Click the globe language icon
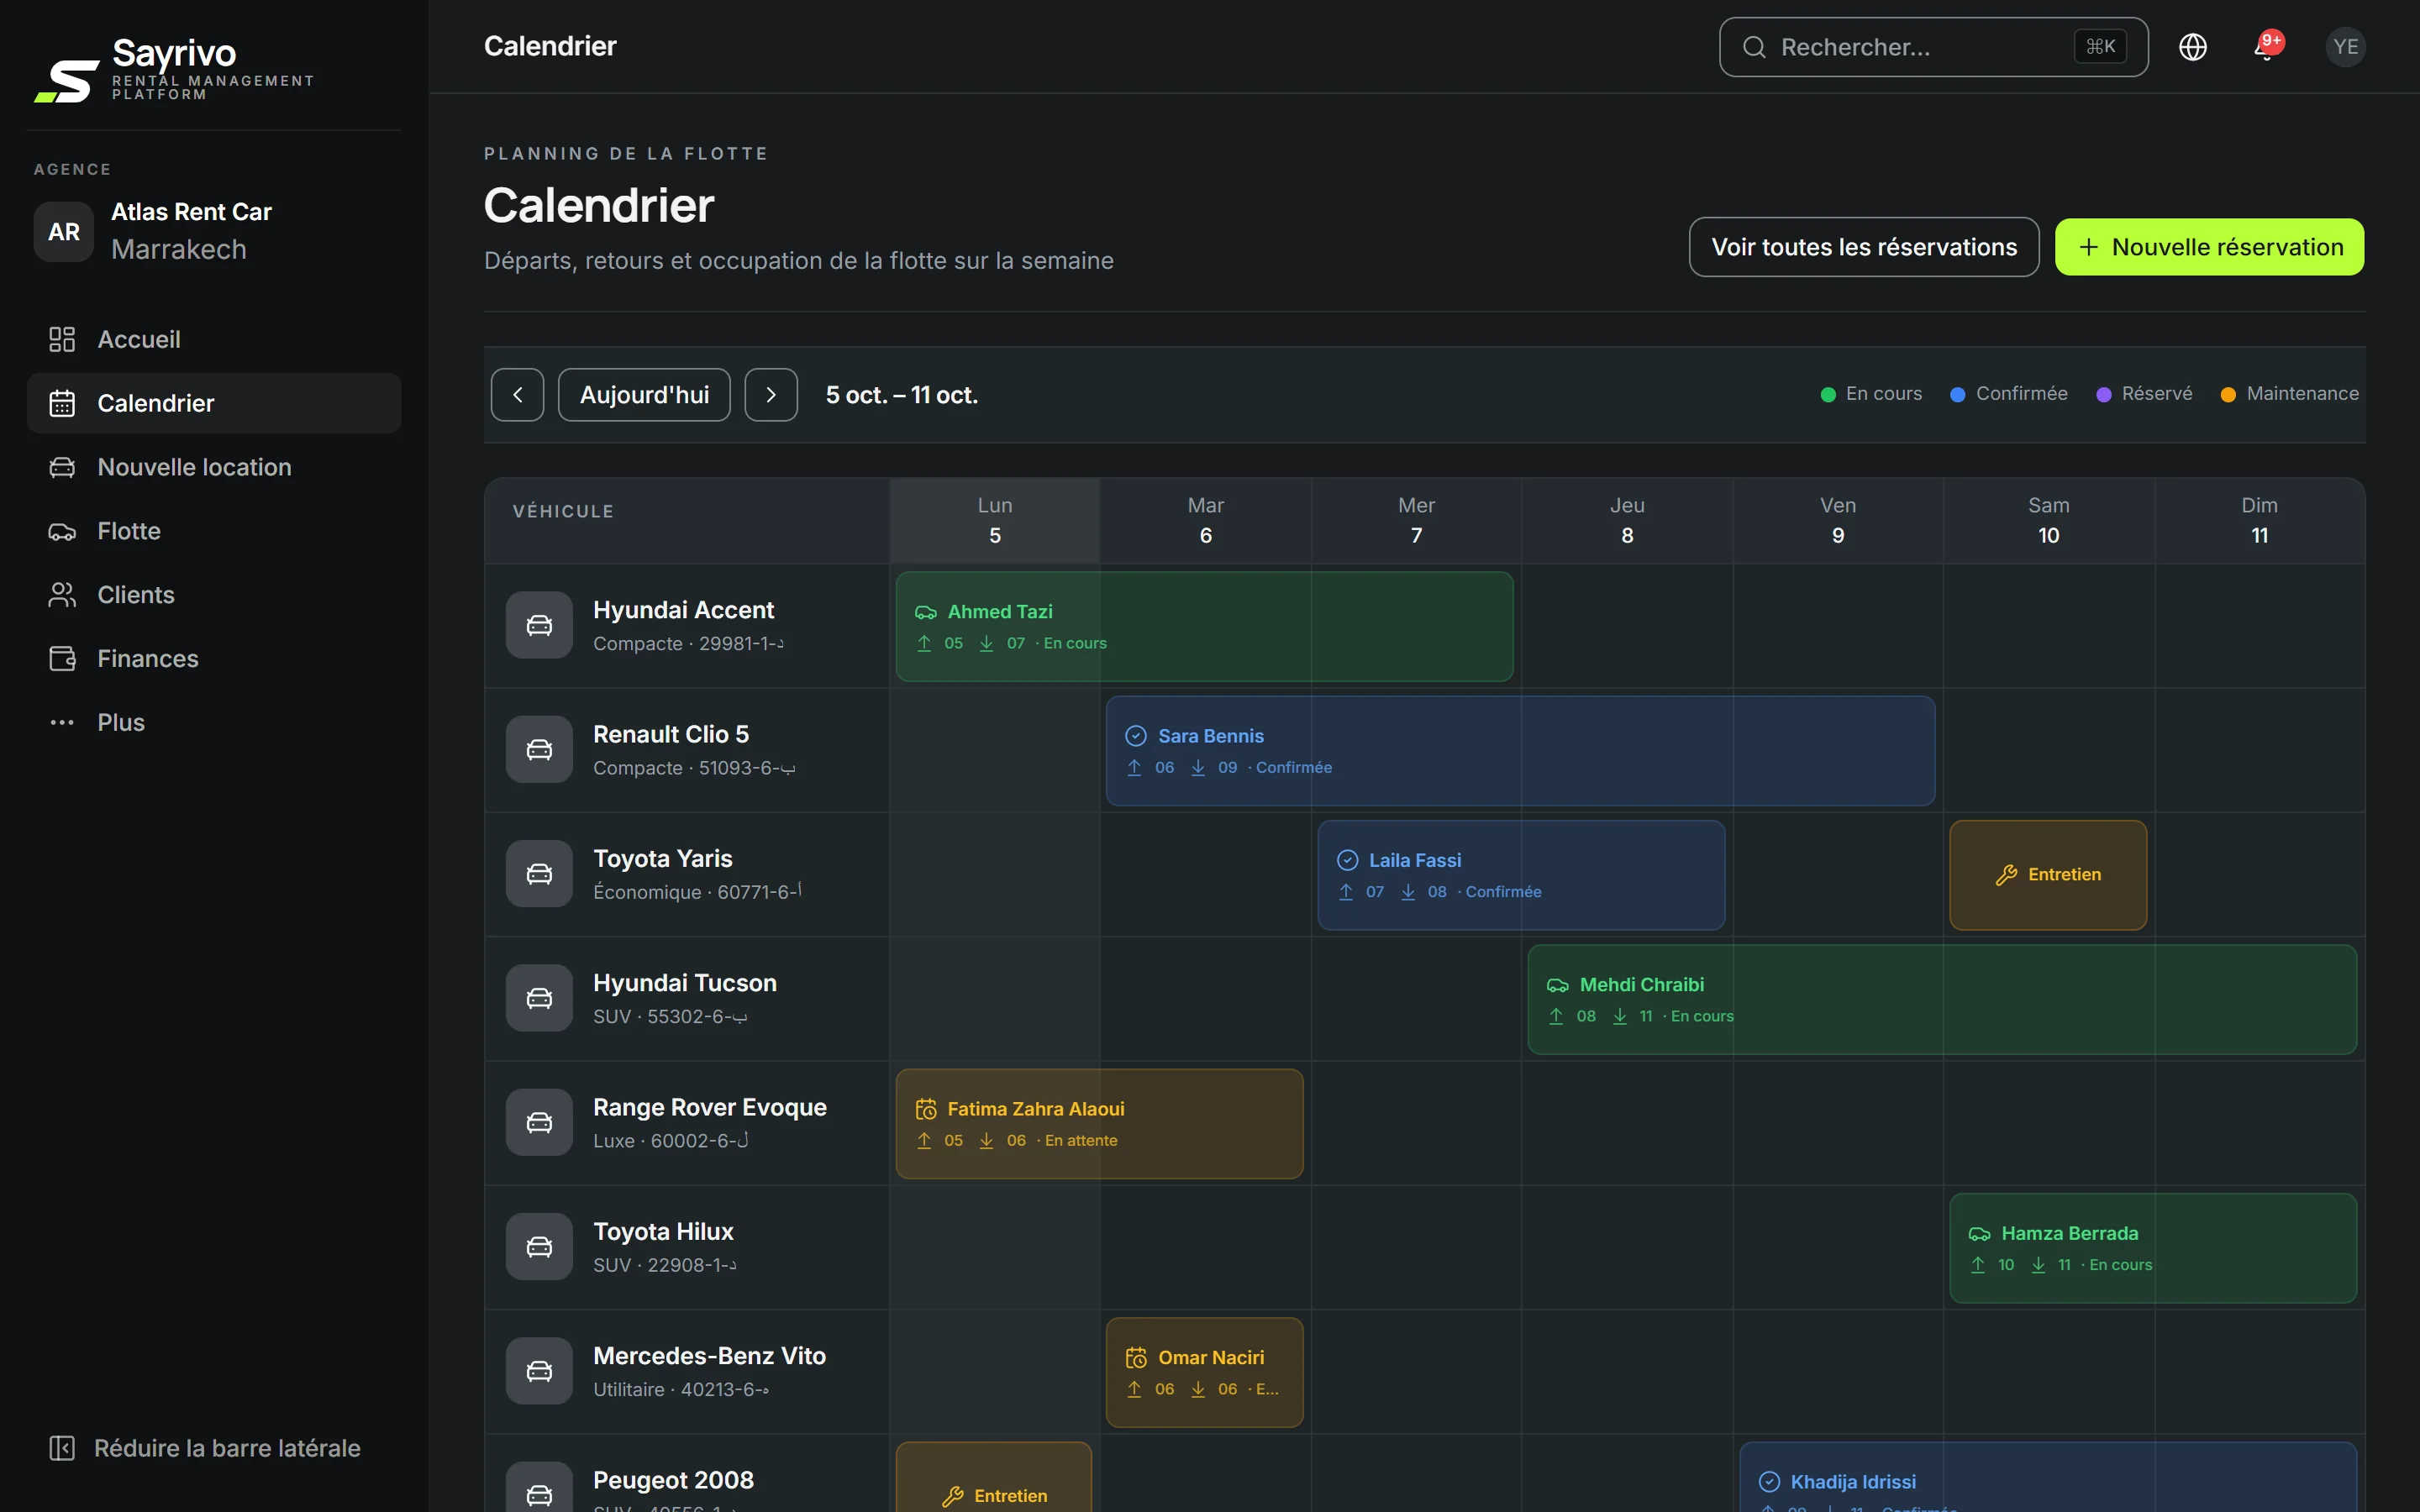This screenshot has height=1512, width=2420. pyautogui.click(x=2192, y=47)
